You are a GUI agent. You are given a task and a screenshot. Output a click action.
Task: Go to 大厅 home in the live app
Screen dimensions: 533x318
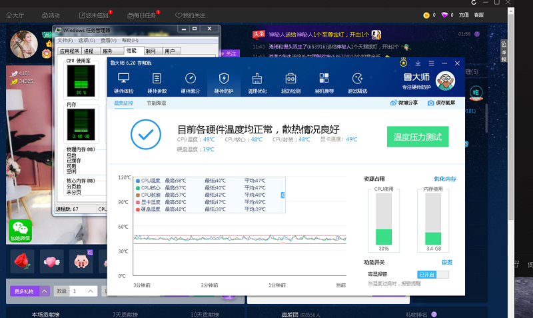tap(15, 15)
